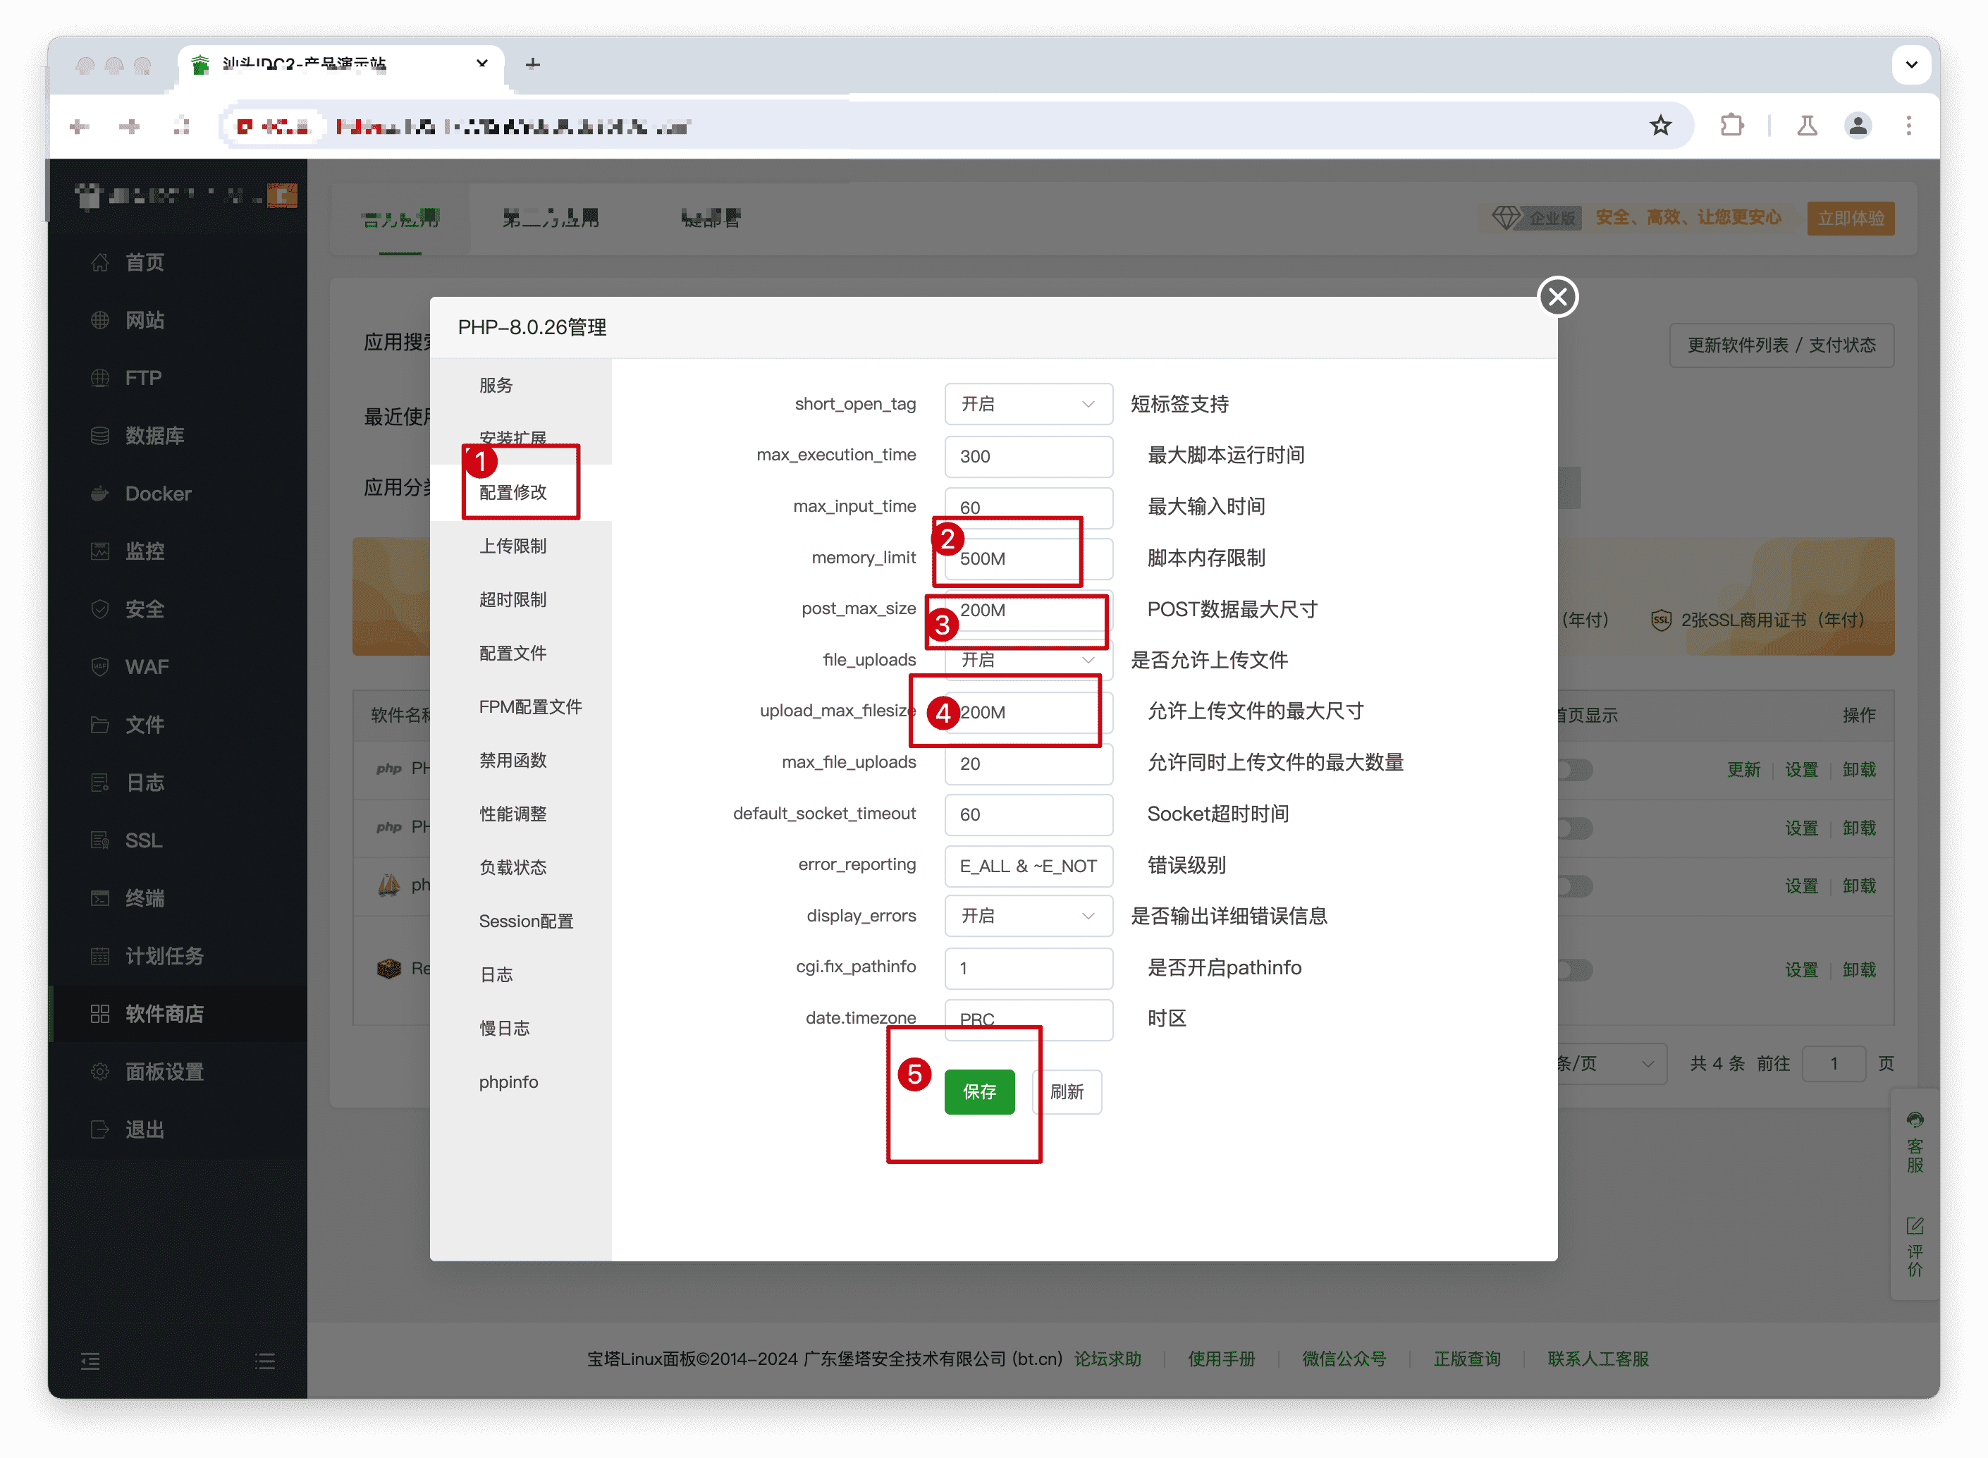Click the globe icon beside 网站

(101, 320)
